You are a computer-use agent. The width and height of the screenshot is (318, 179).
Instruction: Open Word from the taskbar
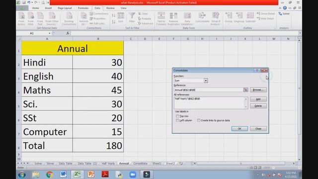pos(63,175)
